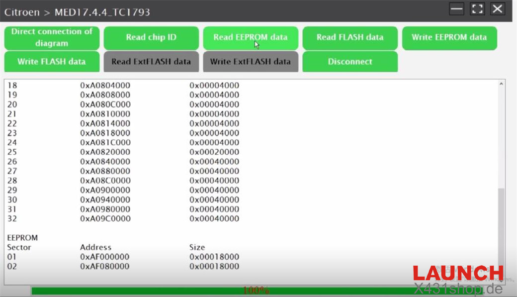Click sector 25 address 0xA0820000 row
The height and width of the screenshot is (297, 517).
tap(105, 152)
